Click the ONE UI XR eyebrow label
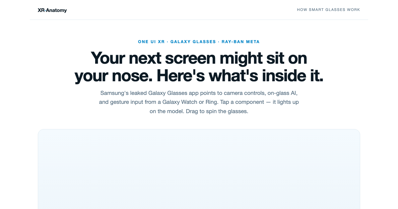The width and height of the screenshot is (398, 209). [x=151, y=42]
